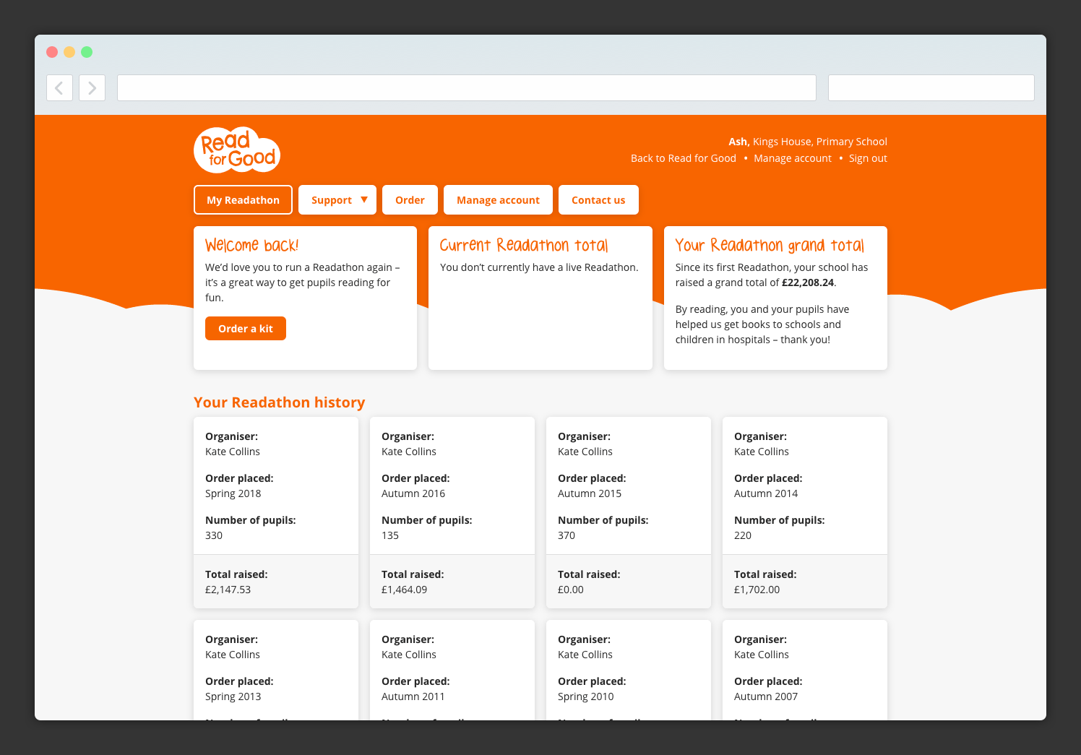Click Ash, Kings House, Primary School text

(x=808, y=142)
